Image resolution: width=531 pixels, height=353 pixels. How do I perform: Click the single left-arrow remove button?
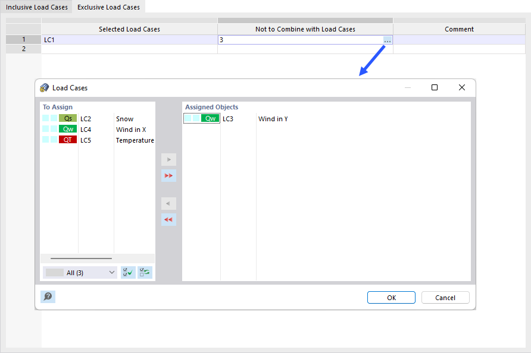click(168, 203)
